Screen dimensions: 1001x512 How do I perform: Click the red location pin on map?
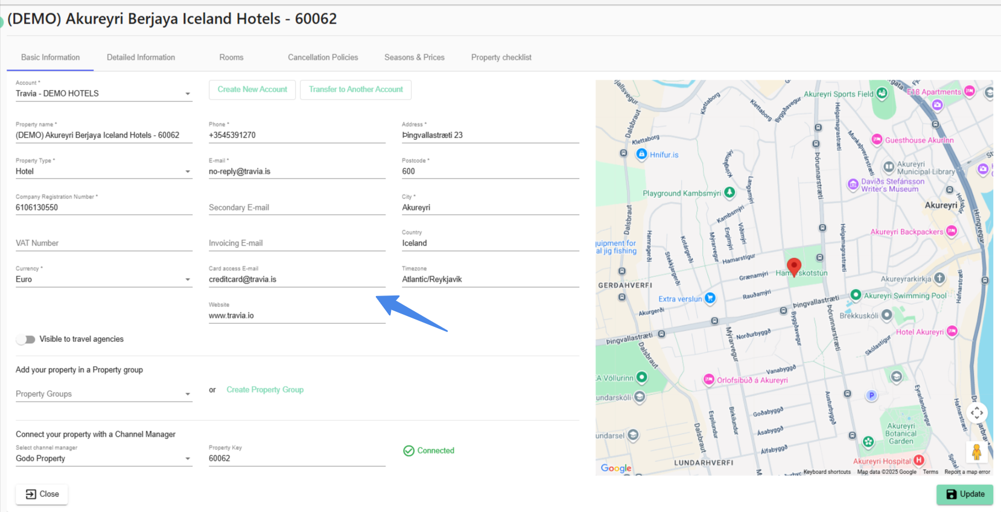[x=794, y=267]
